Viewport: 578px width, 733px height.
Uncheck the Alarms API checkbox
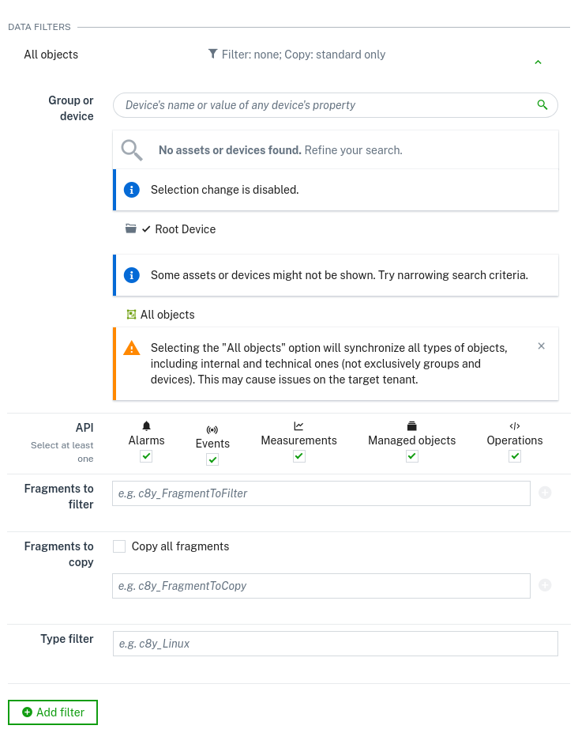146,456
